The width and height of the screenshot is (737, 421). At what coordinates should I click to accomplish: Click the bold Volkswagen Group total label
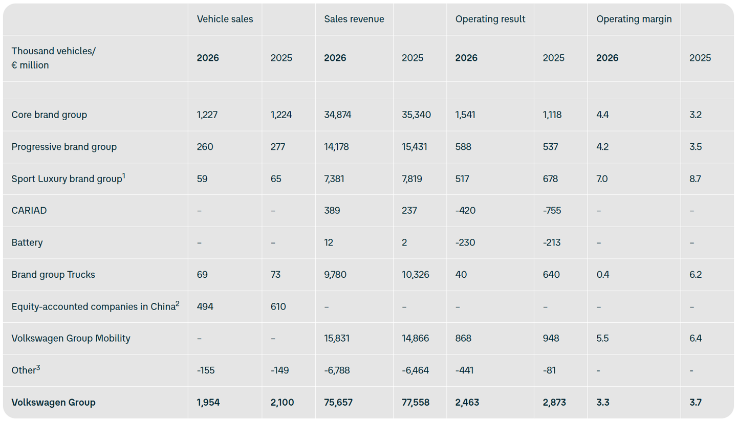coord(53,402)
